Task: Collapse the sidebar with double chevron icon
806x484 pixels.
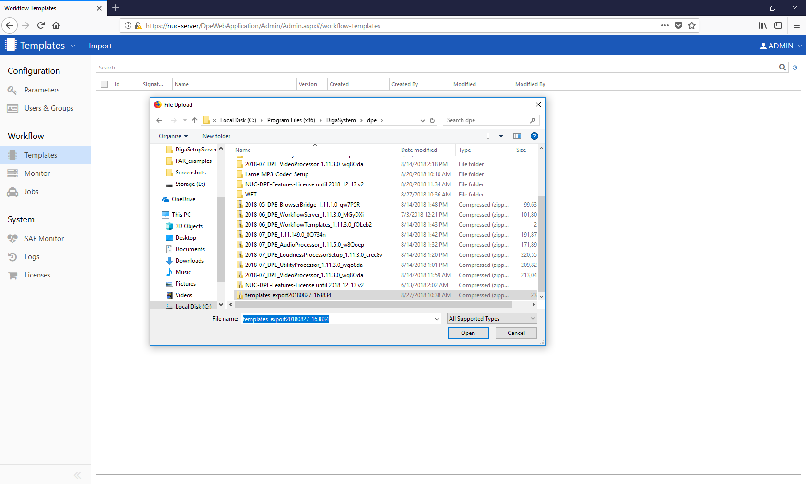Action: point(77,475)
